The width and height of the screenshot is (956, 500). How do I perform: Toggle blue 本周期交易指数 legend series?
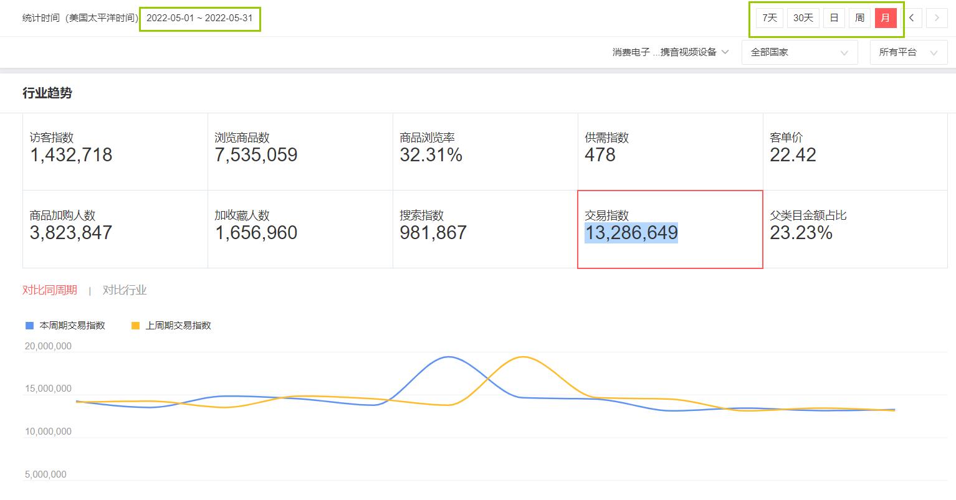65,326
